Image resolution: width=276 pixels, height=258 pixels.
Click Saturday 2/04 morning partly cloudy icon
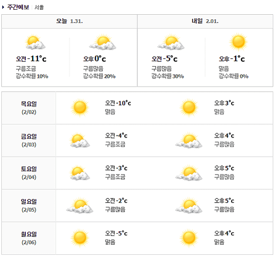click(80, 173)
